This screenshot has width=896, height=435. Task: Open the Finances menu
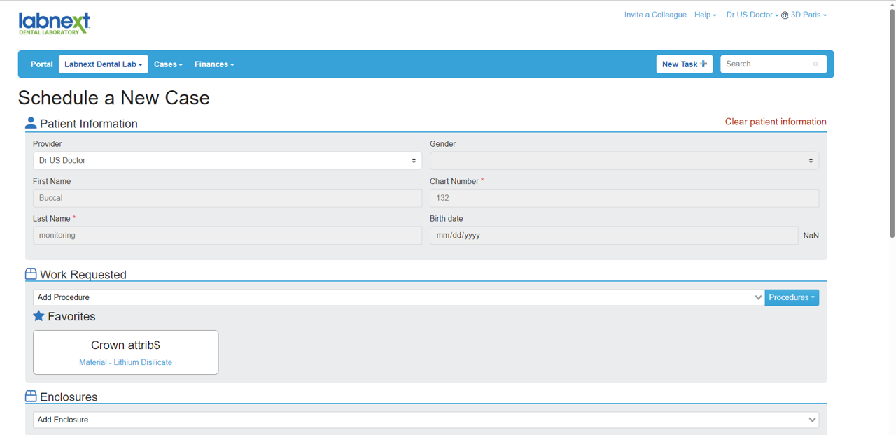[213, 64]
